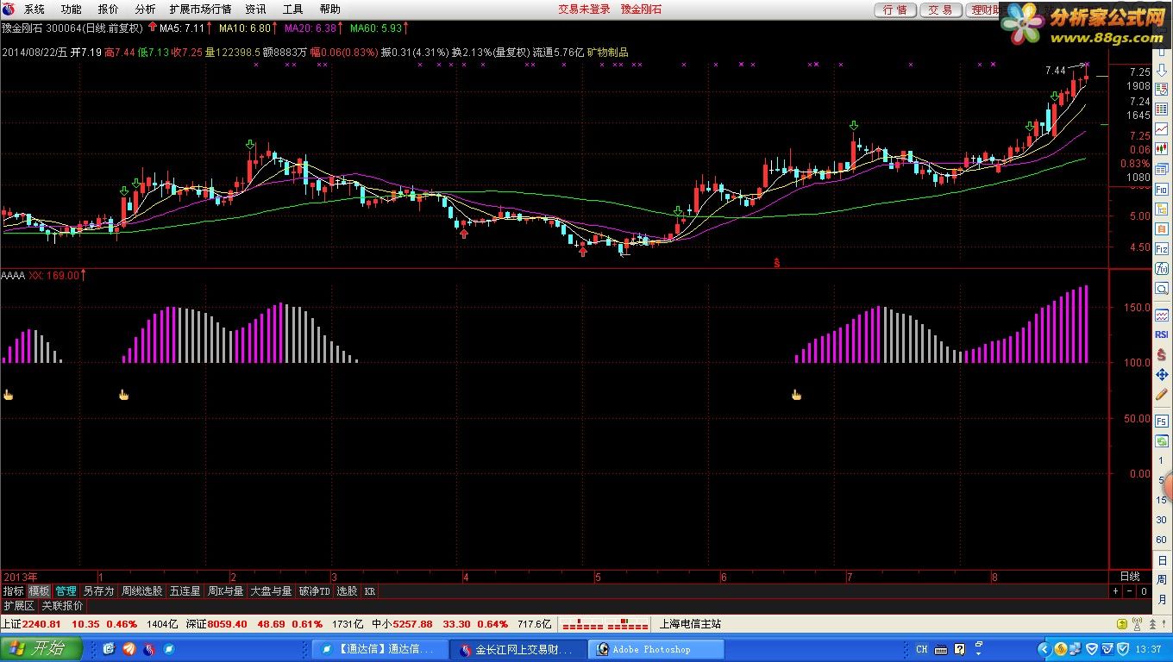Click the 另存为 tab button
The height and width of the screenshot is (662, 1173).
pyautogui.click(x=98, y=591)
